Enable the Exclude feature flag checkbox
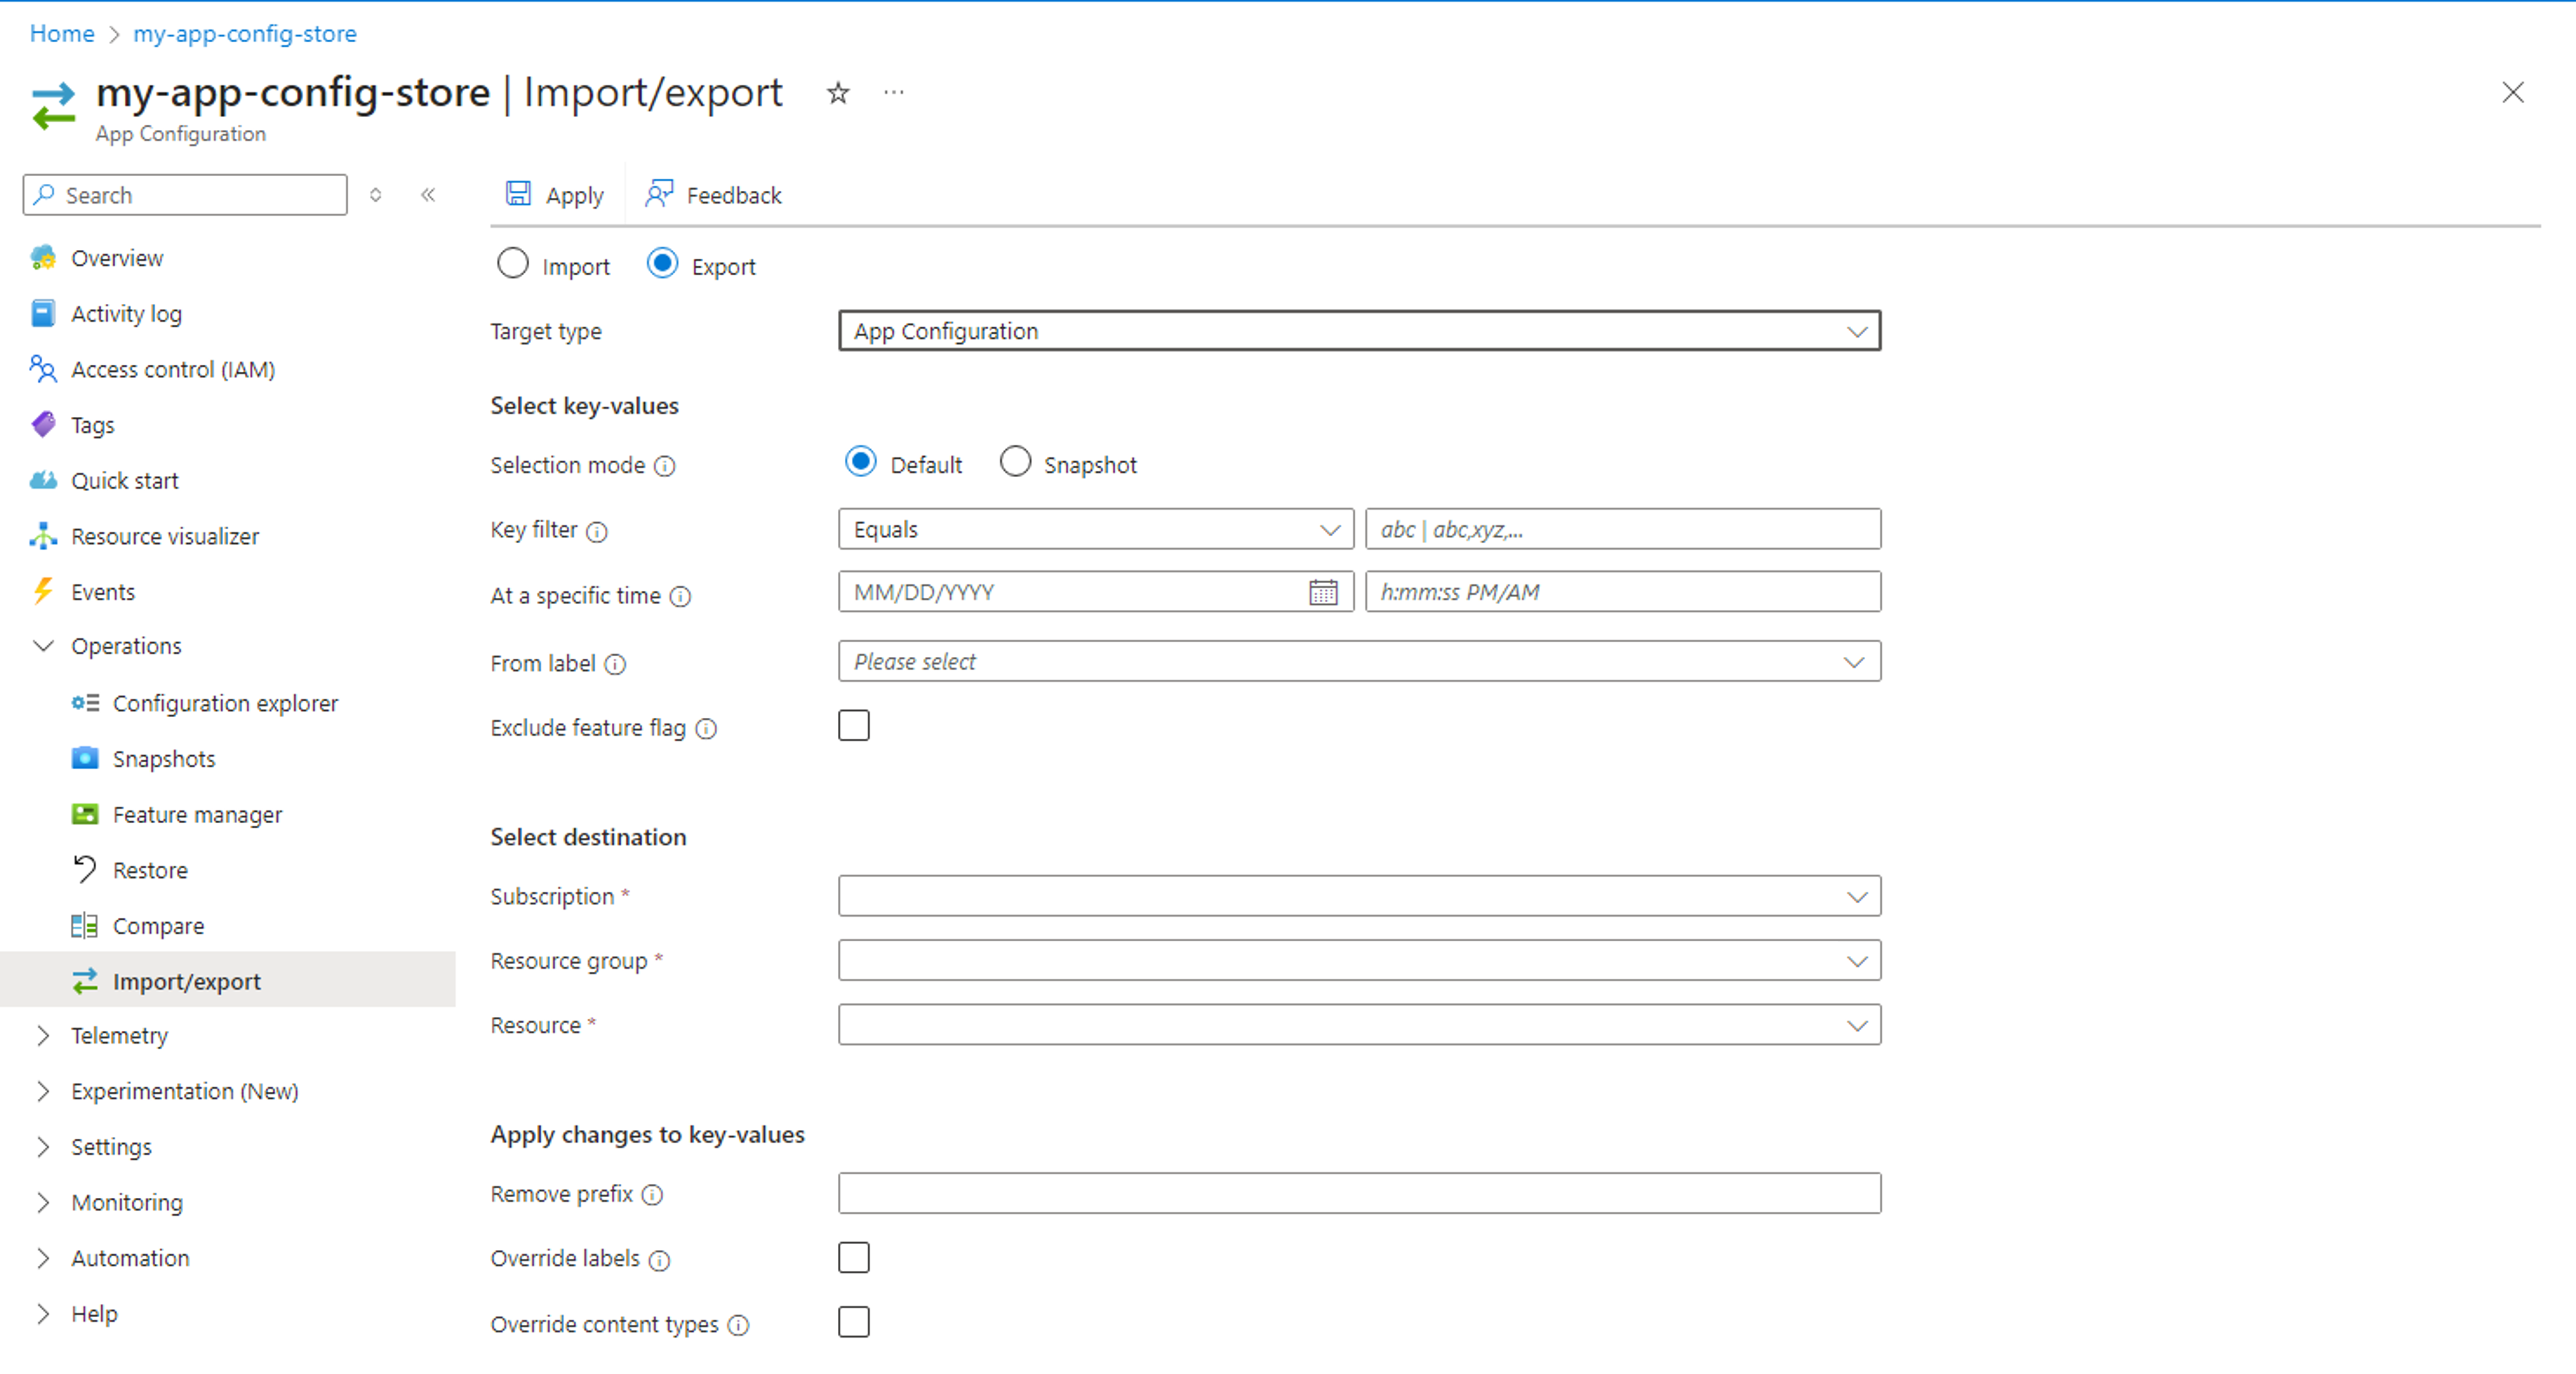This screenshot has width=2576, height=1374. 854,727
